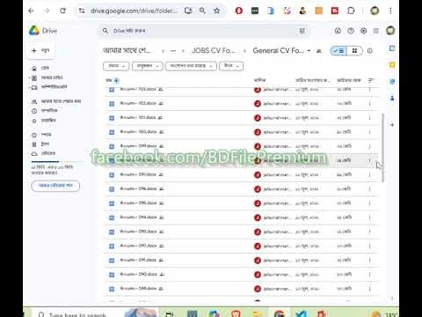Open Keep in the side panel

point(392,65)
